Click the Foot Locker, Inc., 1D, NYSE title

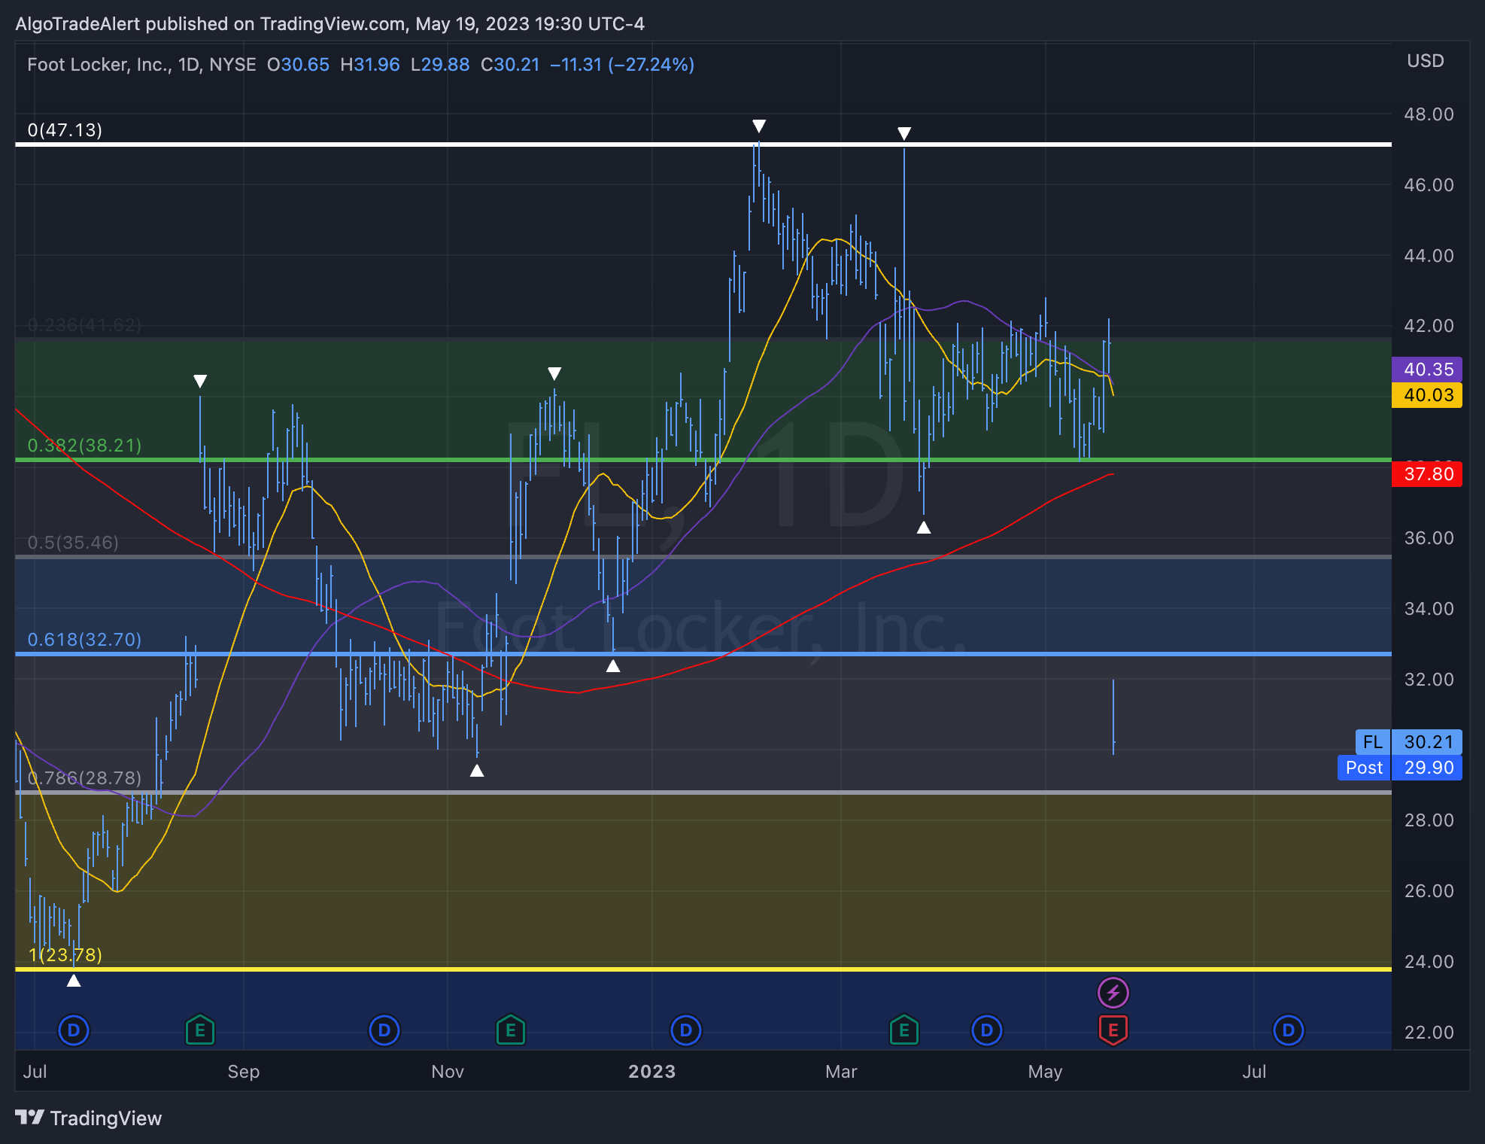pos(141,65)
